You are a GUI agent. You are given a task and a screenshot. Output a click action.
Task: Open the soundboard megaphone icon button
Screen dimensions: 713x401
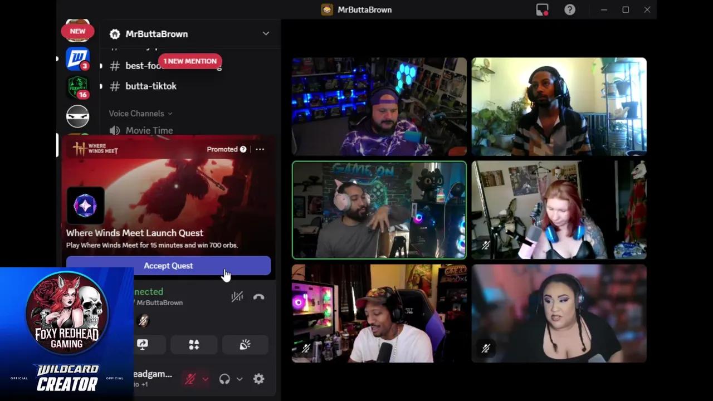point(245,345)
